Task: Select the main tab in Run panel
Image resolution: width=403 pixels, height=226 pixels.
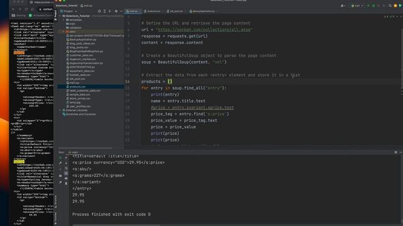Action: point(74,152)
